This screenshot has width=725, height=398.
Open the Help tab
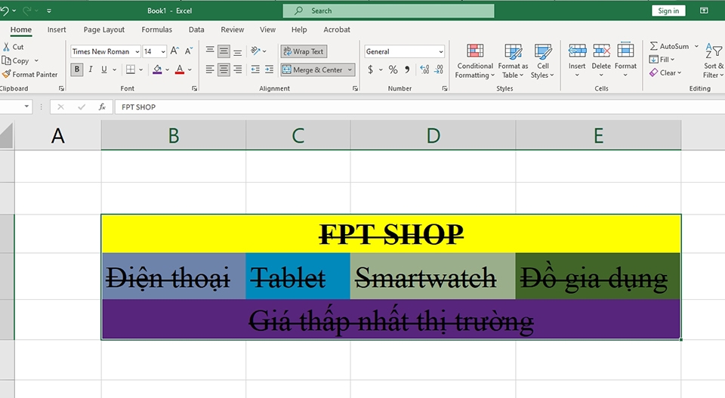tap(299, 29)
